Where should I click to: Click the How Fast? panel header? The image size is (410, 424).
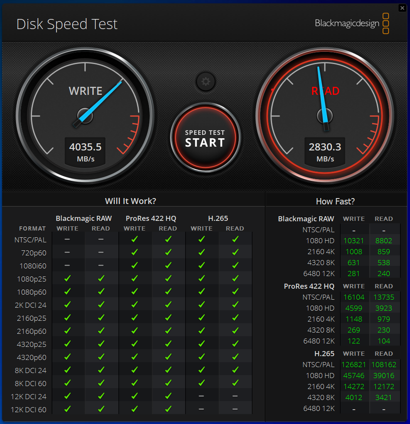335,201
